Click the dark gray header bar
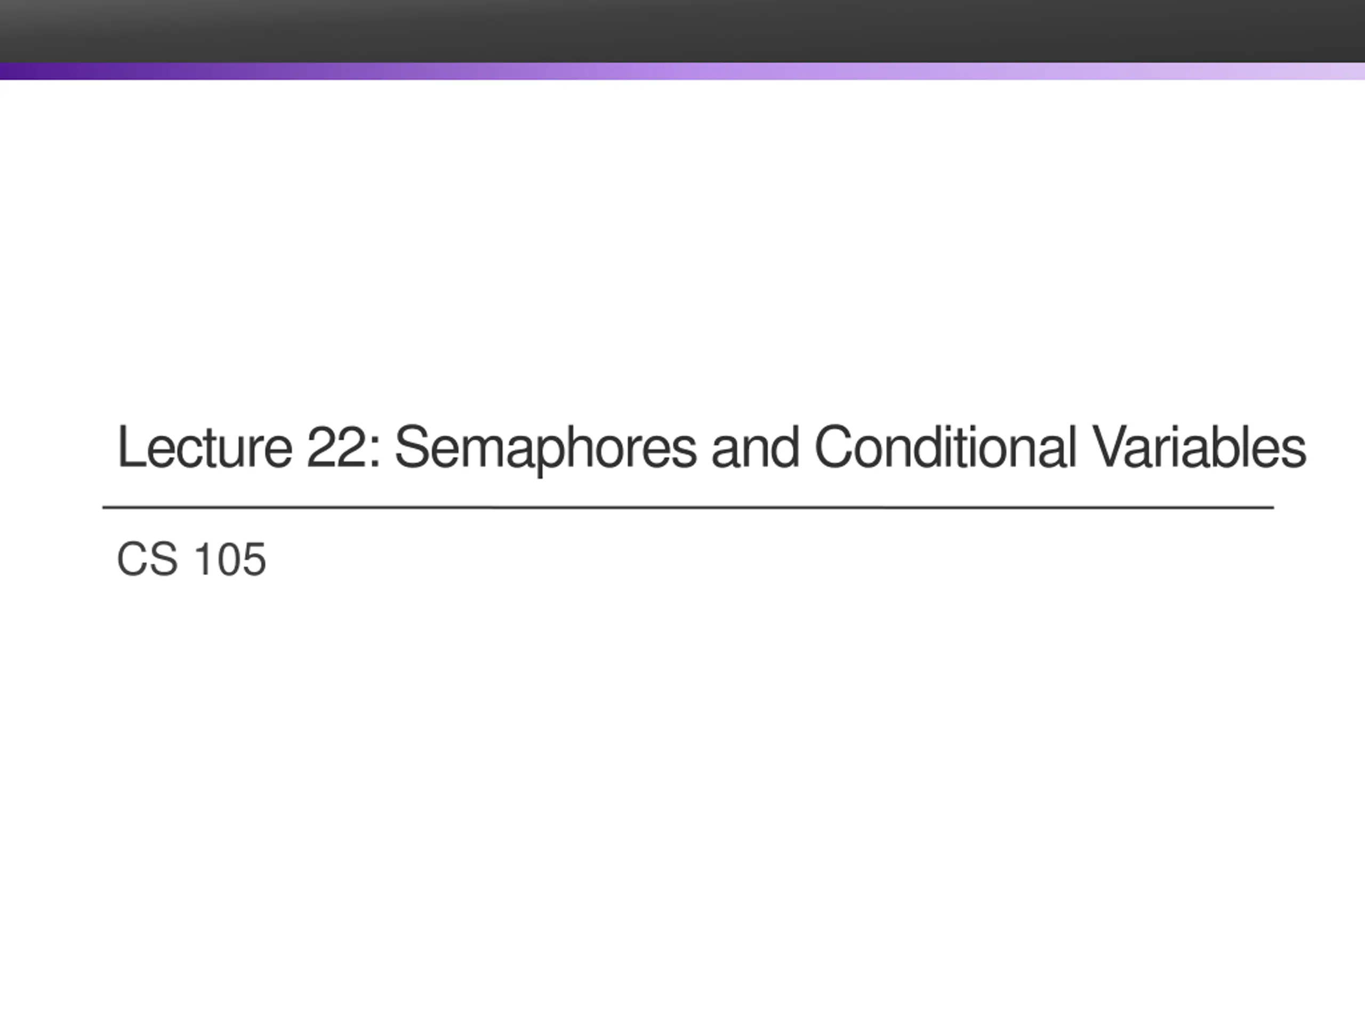Image resolution: width=1365 pixels, height=1024 pixels. (682, 31)
